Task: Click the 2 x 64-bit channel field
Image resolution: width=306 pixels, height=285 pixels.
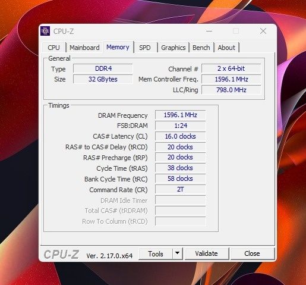Action: [231, 68]
